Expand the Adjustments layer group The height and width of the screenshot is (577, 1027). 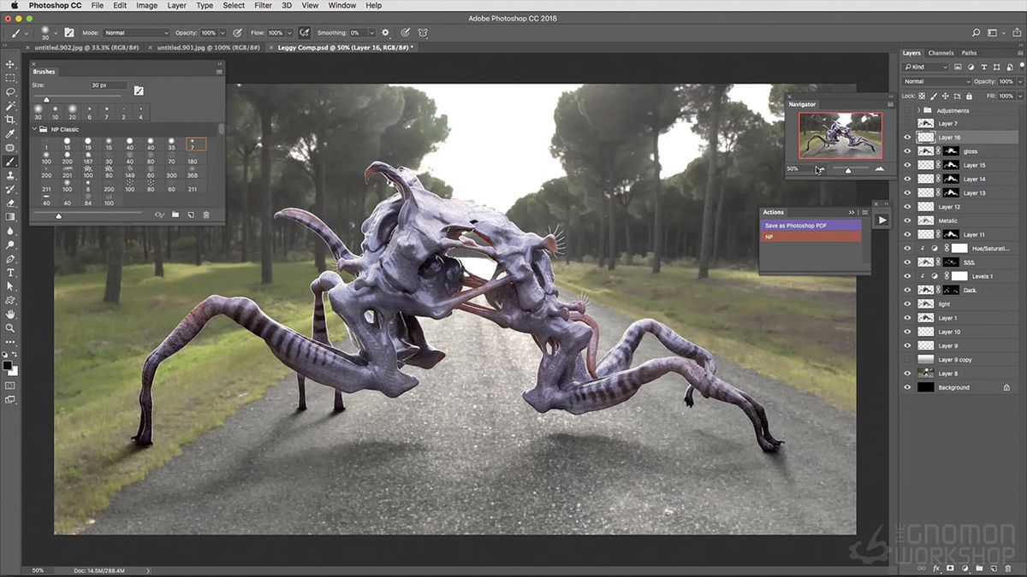click(x=919, y=109)
